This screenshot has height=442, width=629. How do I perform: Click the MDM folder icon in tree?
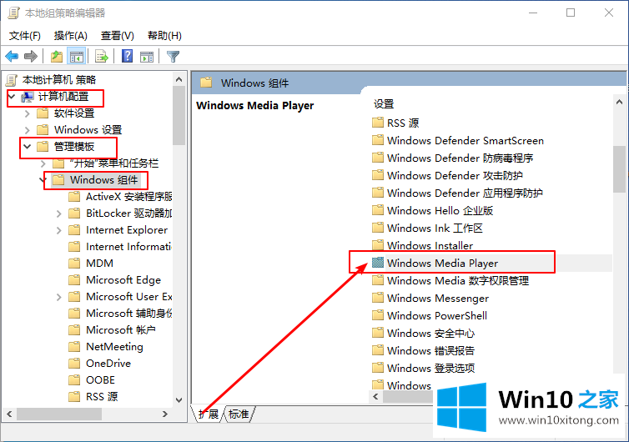[x=74, y=263]
